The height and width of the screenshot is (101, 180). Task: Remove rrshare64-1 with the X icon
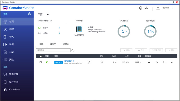(x=172, y=62)
